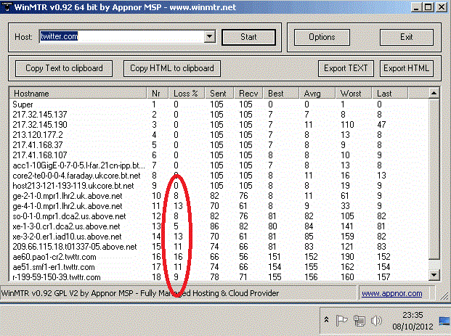This screenshot has width=451, height=336.
Task: Click the Recv column header
Action: tap(248, 94)
